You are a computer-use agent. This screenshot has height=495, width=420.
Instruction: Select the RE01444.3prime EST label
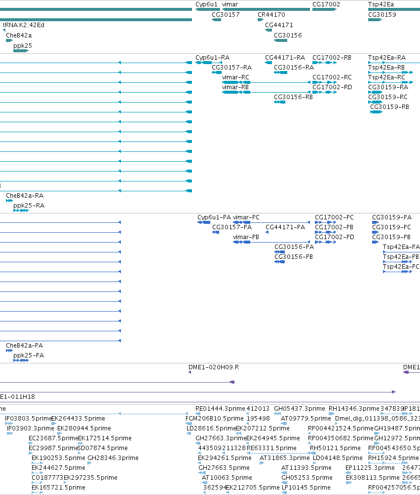[220, 409]
